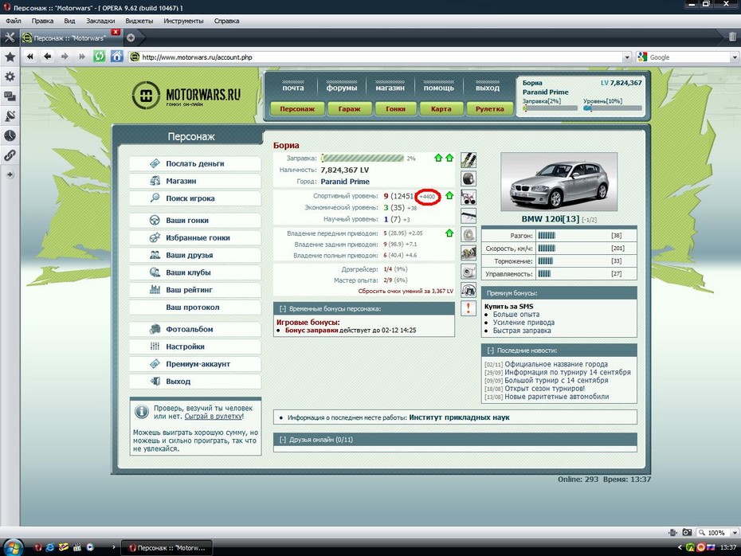The height and width of the screenshot is (556, 741).
Task: Click the Rewind navigation button
Action: click(30, 57)
